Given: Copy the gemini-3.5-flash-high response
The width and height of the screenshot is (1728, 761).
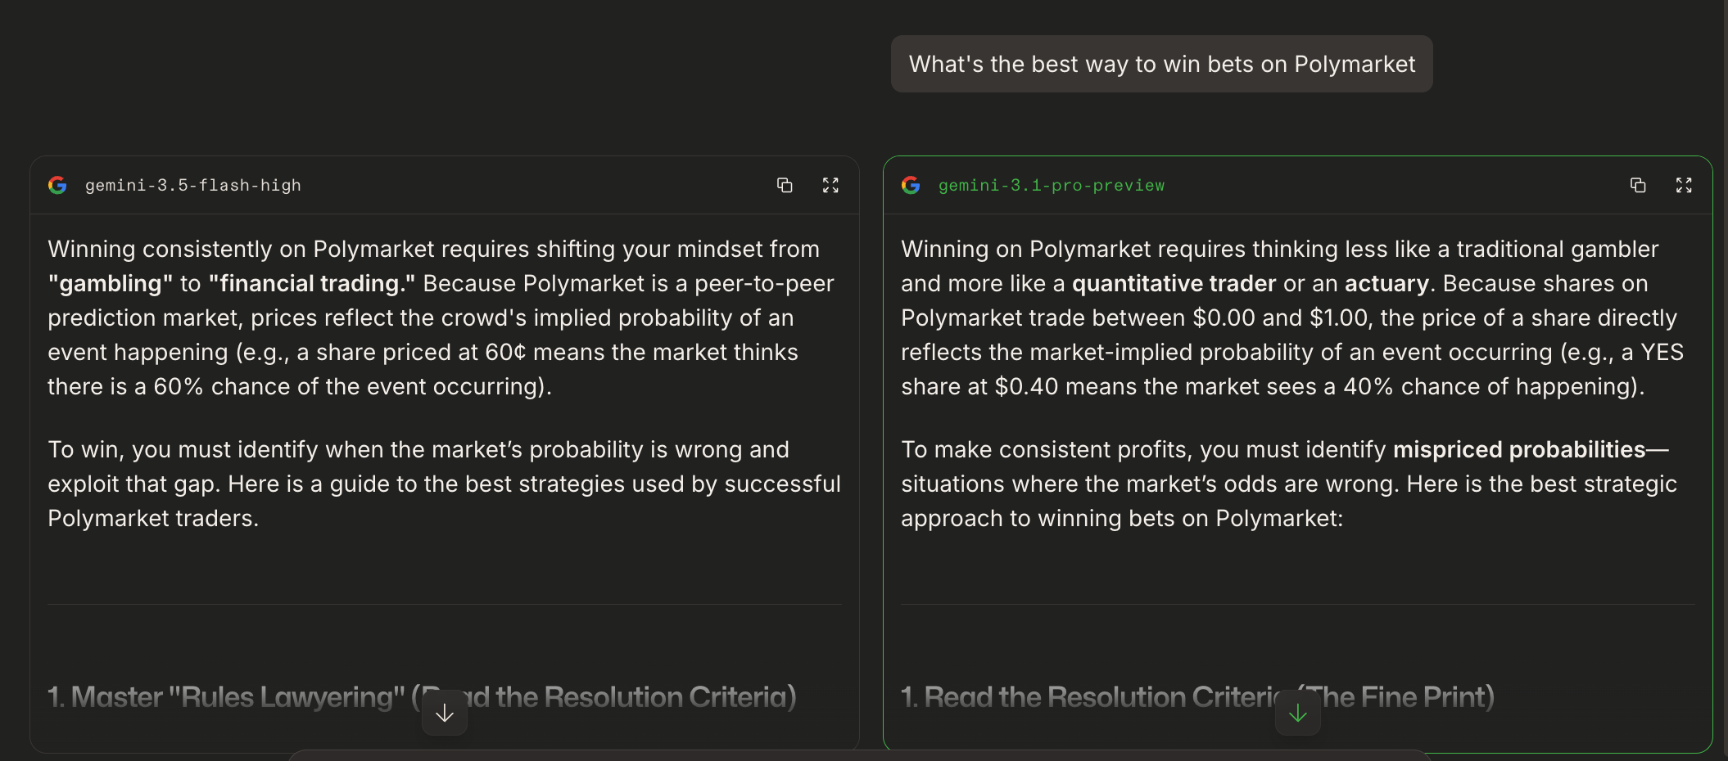Looking at the screenshot, I should point(785,185).
